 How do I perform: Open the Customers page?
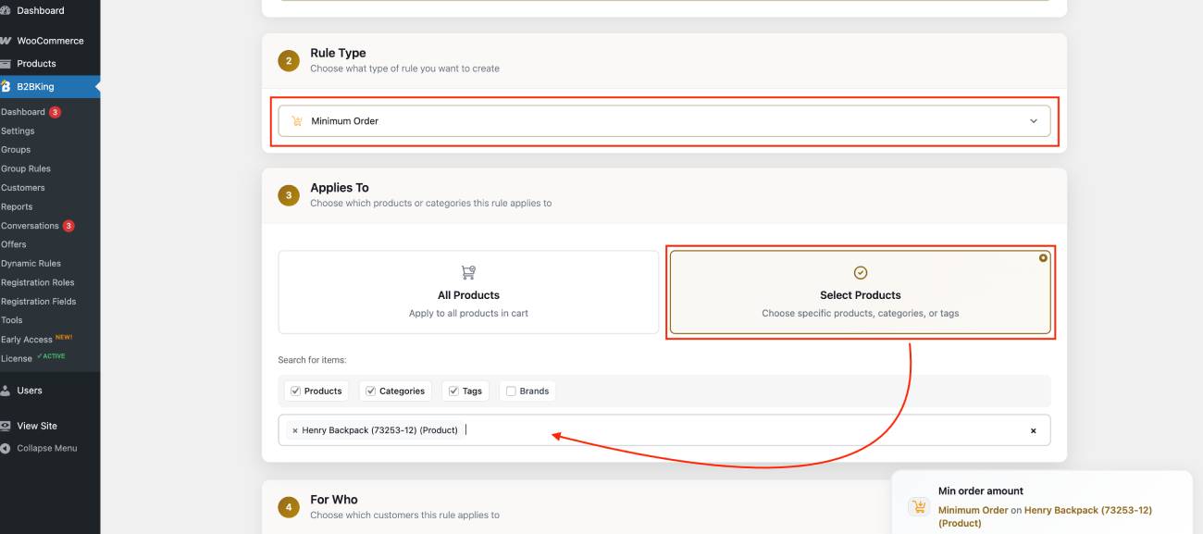(23, 188)
